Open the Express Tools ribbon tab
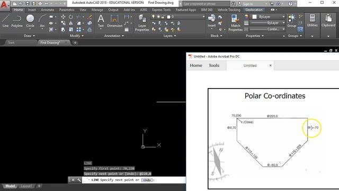This screenshot has height=191, width=339. click(161, 10)
